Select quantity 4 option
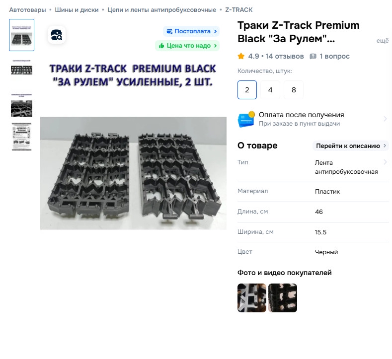This screenshot has height=359, width=392. pyautogui.click(x=270, y=90)
